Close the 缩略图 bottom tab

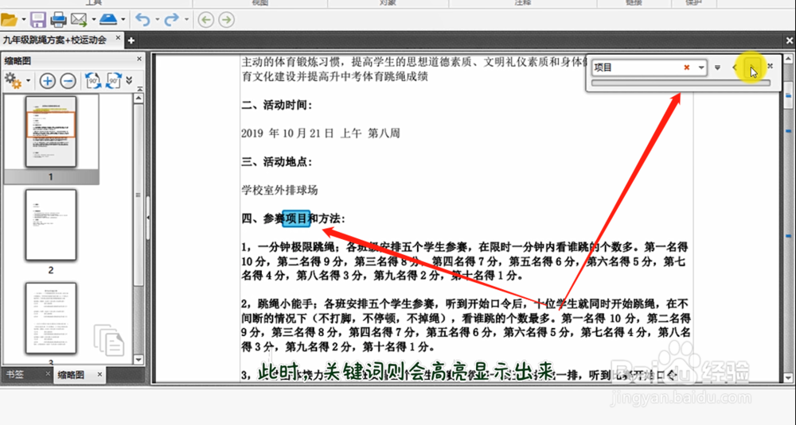point(99,374)
